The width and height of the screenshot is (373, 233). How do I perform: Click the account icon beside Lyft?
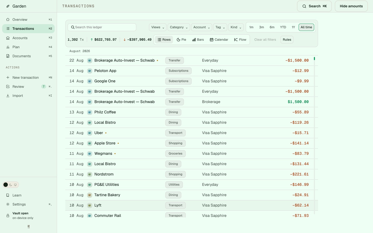pyautogui.click(x=90, y=205)
